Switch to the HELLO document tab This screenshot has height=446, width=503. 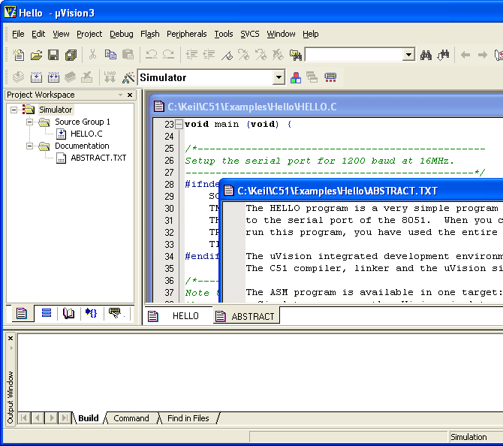coord(178,316)
